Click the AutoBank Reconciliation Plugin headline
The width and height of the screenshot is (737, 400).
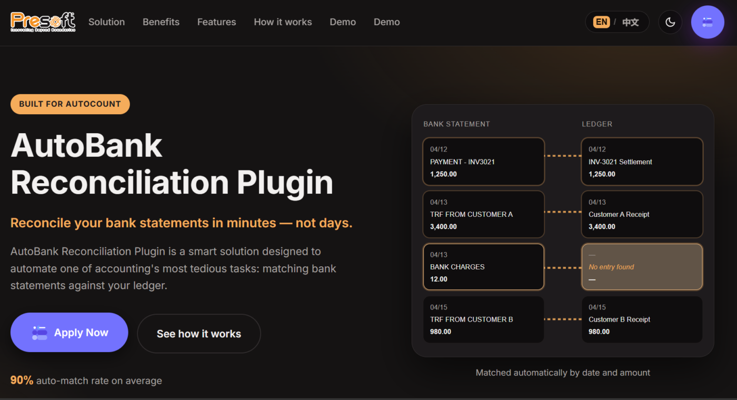[172, 164]
